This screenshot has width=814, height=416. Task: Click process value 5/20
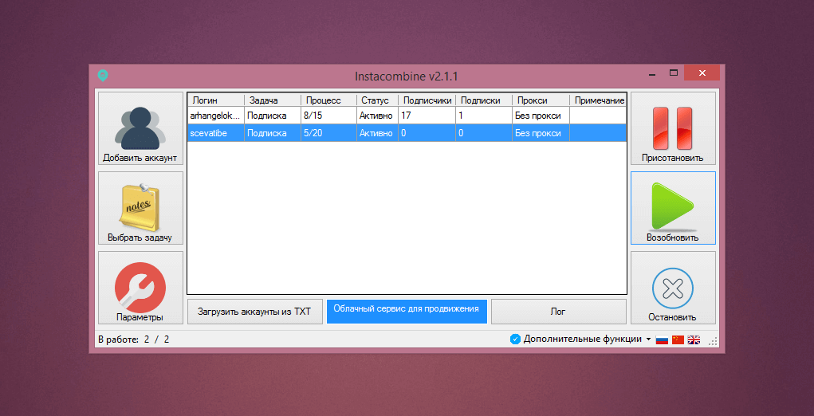tap(313, 133)
